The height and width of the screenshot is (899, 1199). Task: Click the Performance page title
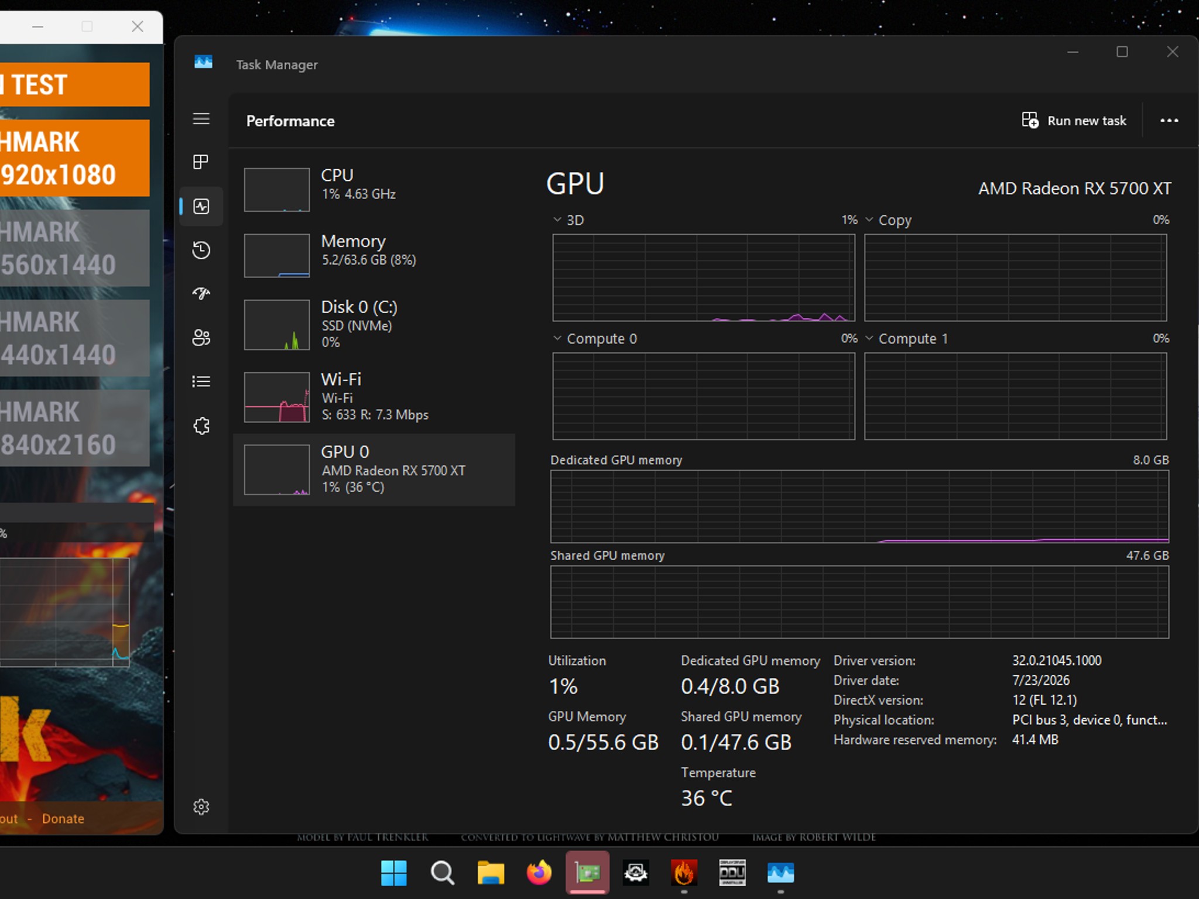pyautogui.click(x=290, y=121)
